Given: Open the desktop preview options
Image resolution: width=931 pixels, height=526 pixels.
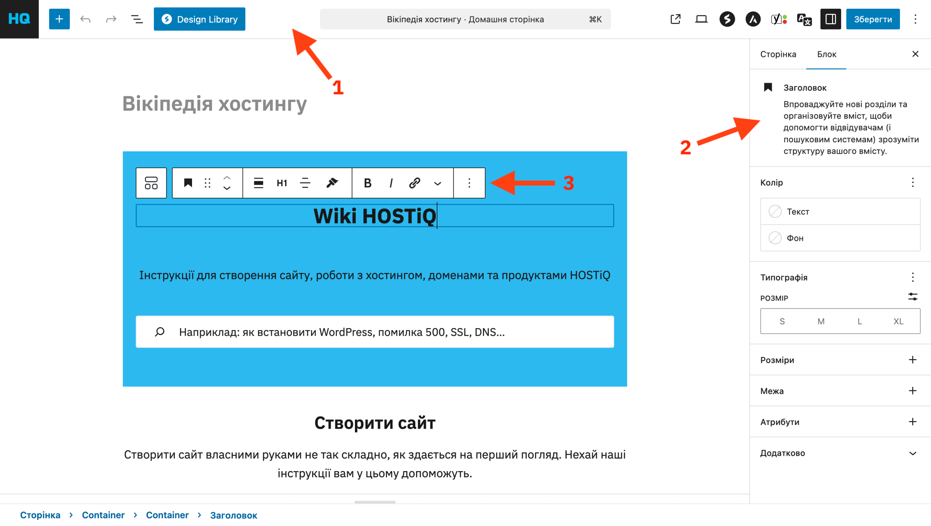Looking at the screenshot, I should 701,19.
